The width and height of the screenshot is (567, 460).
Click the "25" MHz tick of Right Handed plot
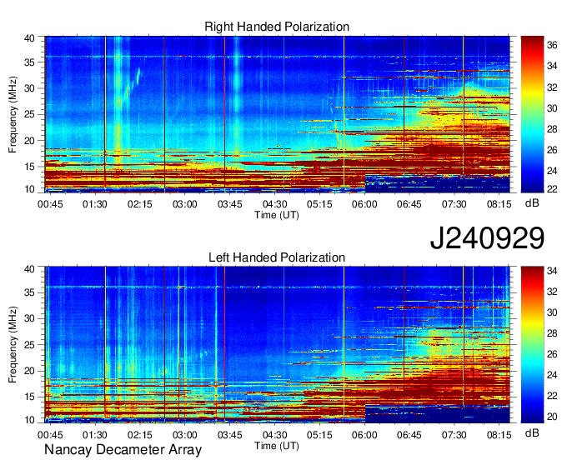tap(29, 114)
